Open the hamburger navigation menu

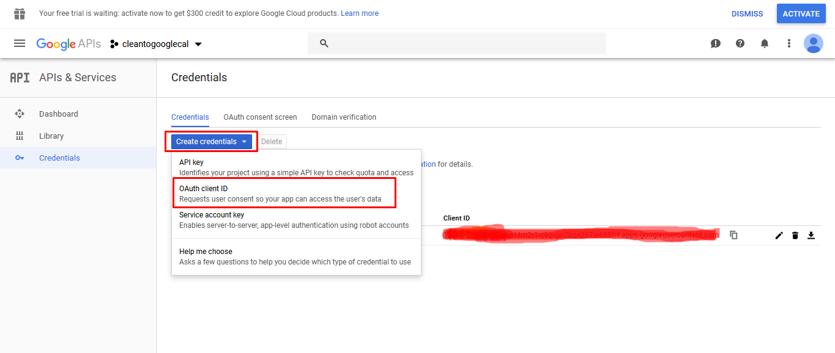pos(20,43)
